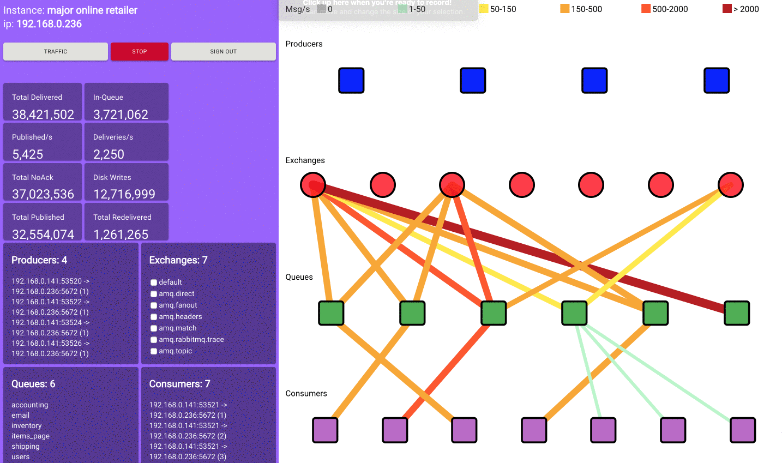
Task: Enable the amq.fanout exchange checkbox
Action: click(153, 305)
